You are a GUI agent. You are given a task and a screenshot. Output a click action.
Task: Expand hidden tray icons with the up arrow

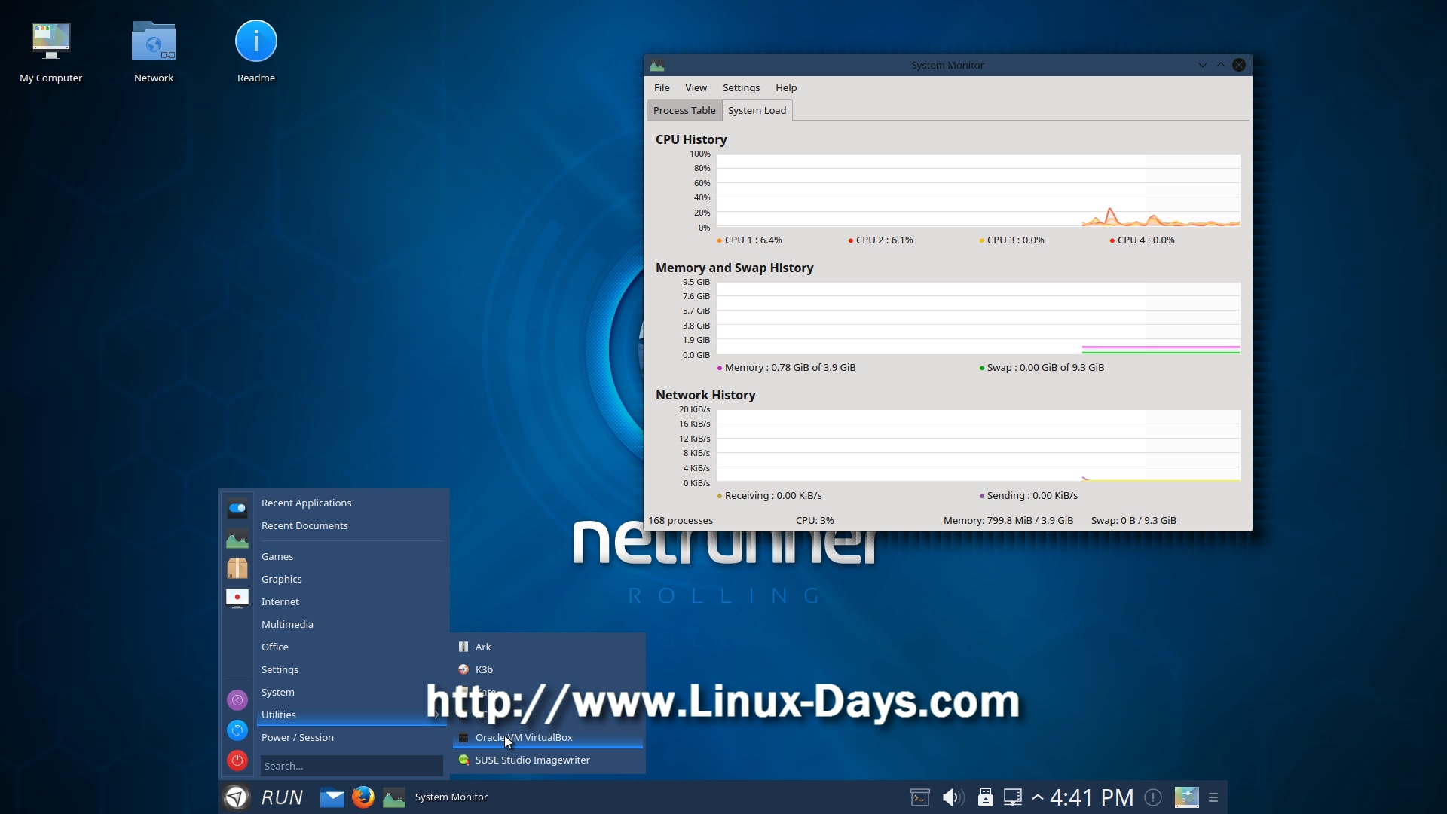(1038, 797)
